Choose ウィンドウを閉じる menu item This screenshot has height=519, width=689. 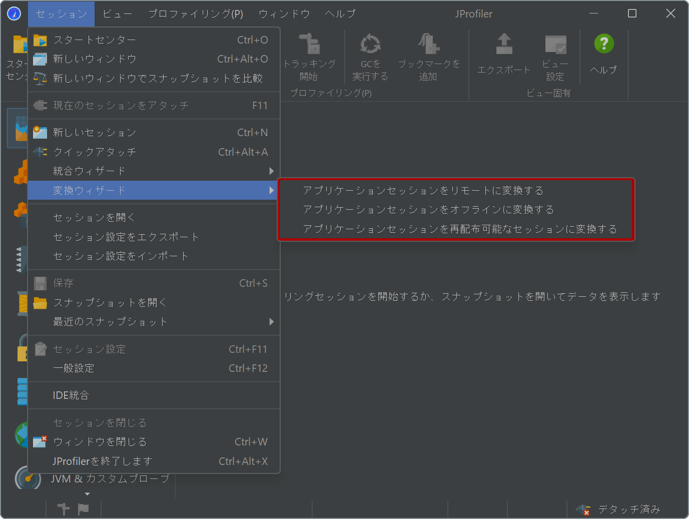(154, 442)
